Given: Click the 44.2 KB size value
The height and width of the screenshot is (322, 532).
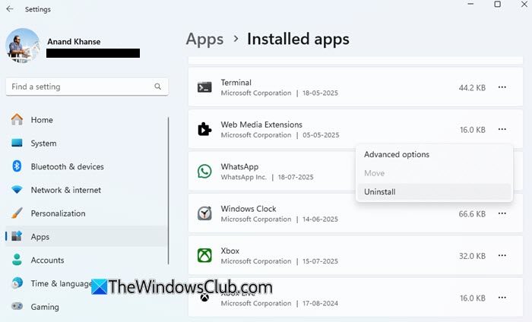Looking at the screenshot, I should pos(472,88).
